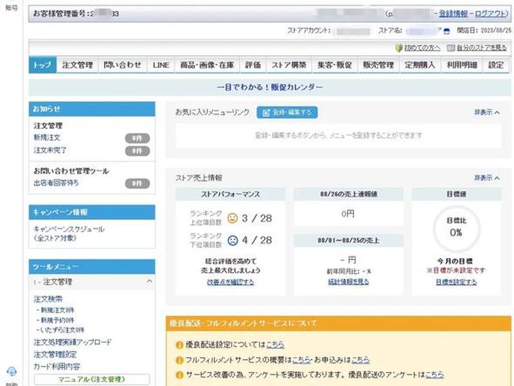
Task: Click 目標を設定する link
Action: click(456, 282)
